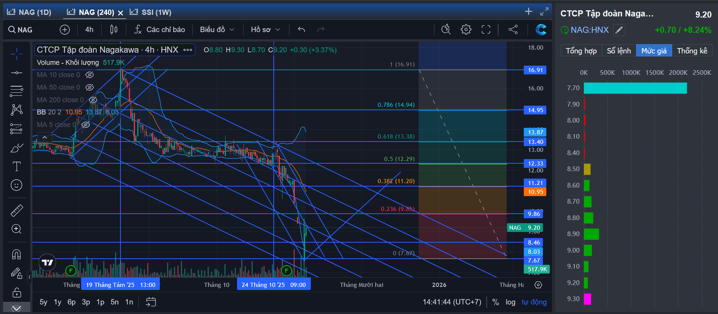Toggle the 'tự động' auto scale
The height and width of the screenshot is (314, 718).
pyautogui.click(x=534, y=302)
